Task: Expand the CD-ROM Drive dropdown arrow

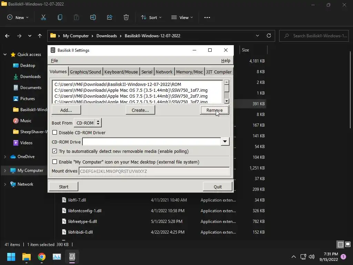Action: tap(225, 141)
